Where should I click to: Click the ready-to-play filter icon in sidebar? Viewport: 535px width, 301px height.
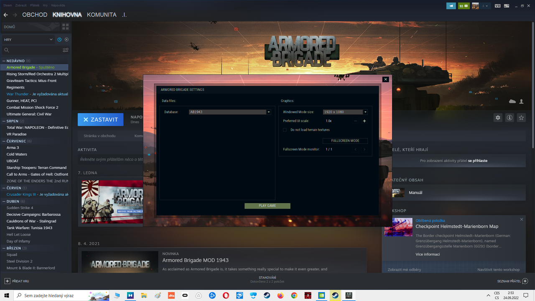[66, 40]
